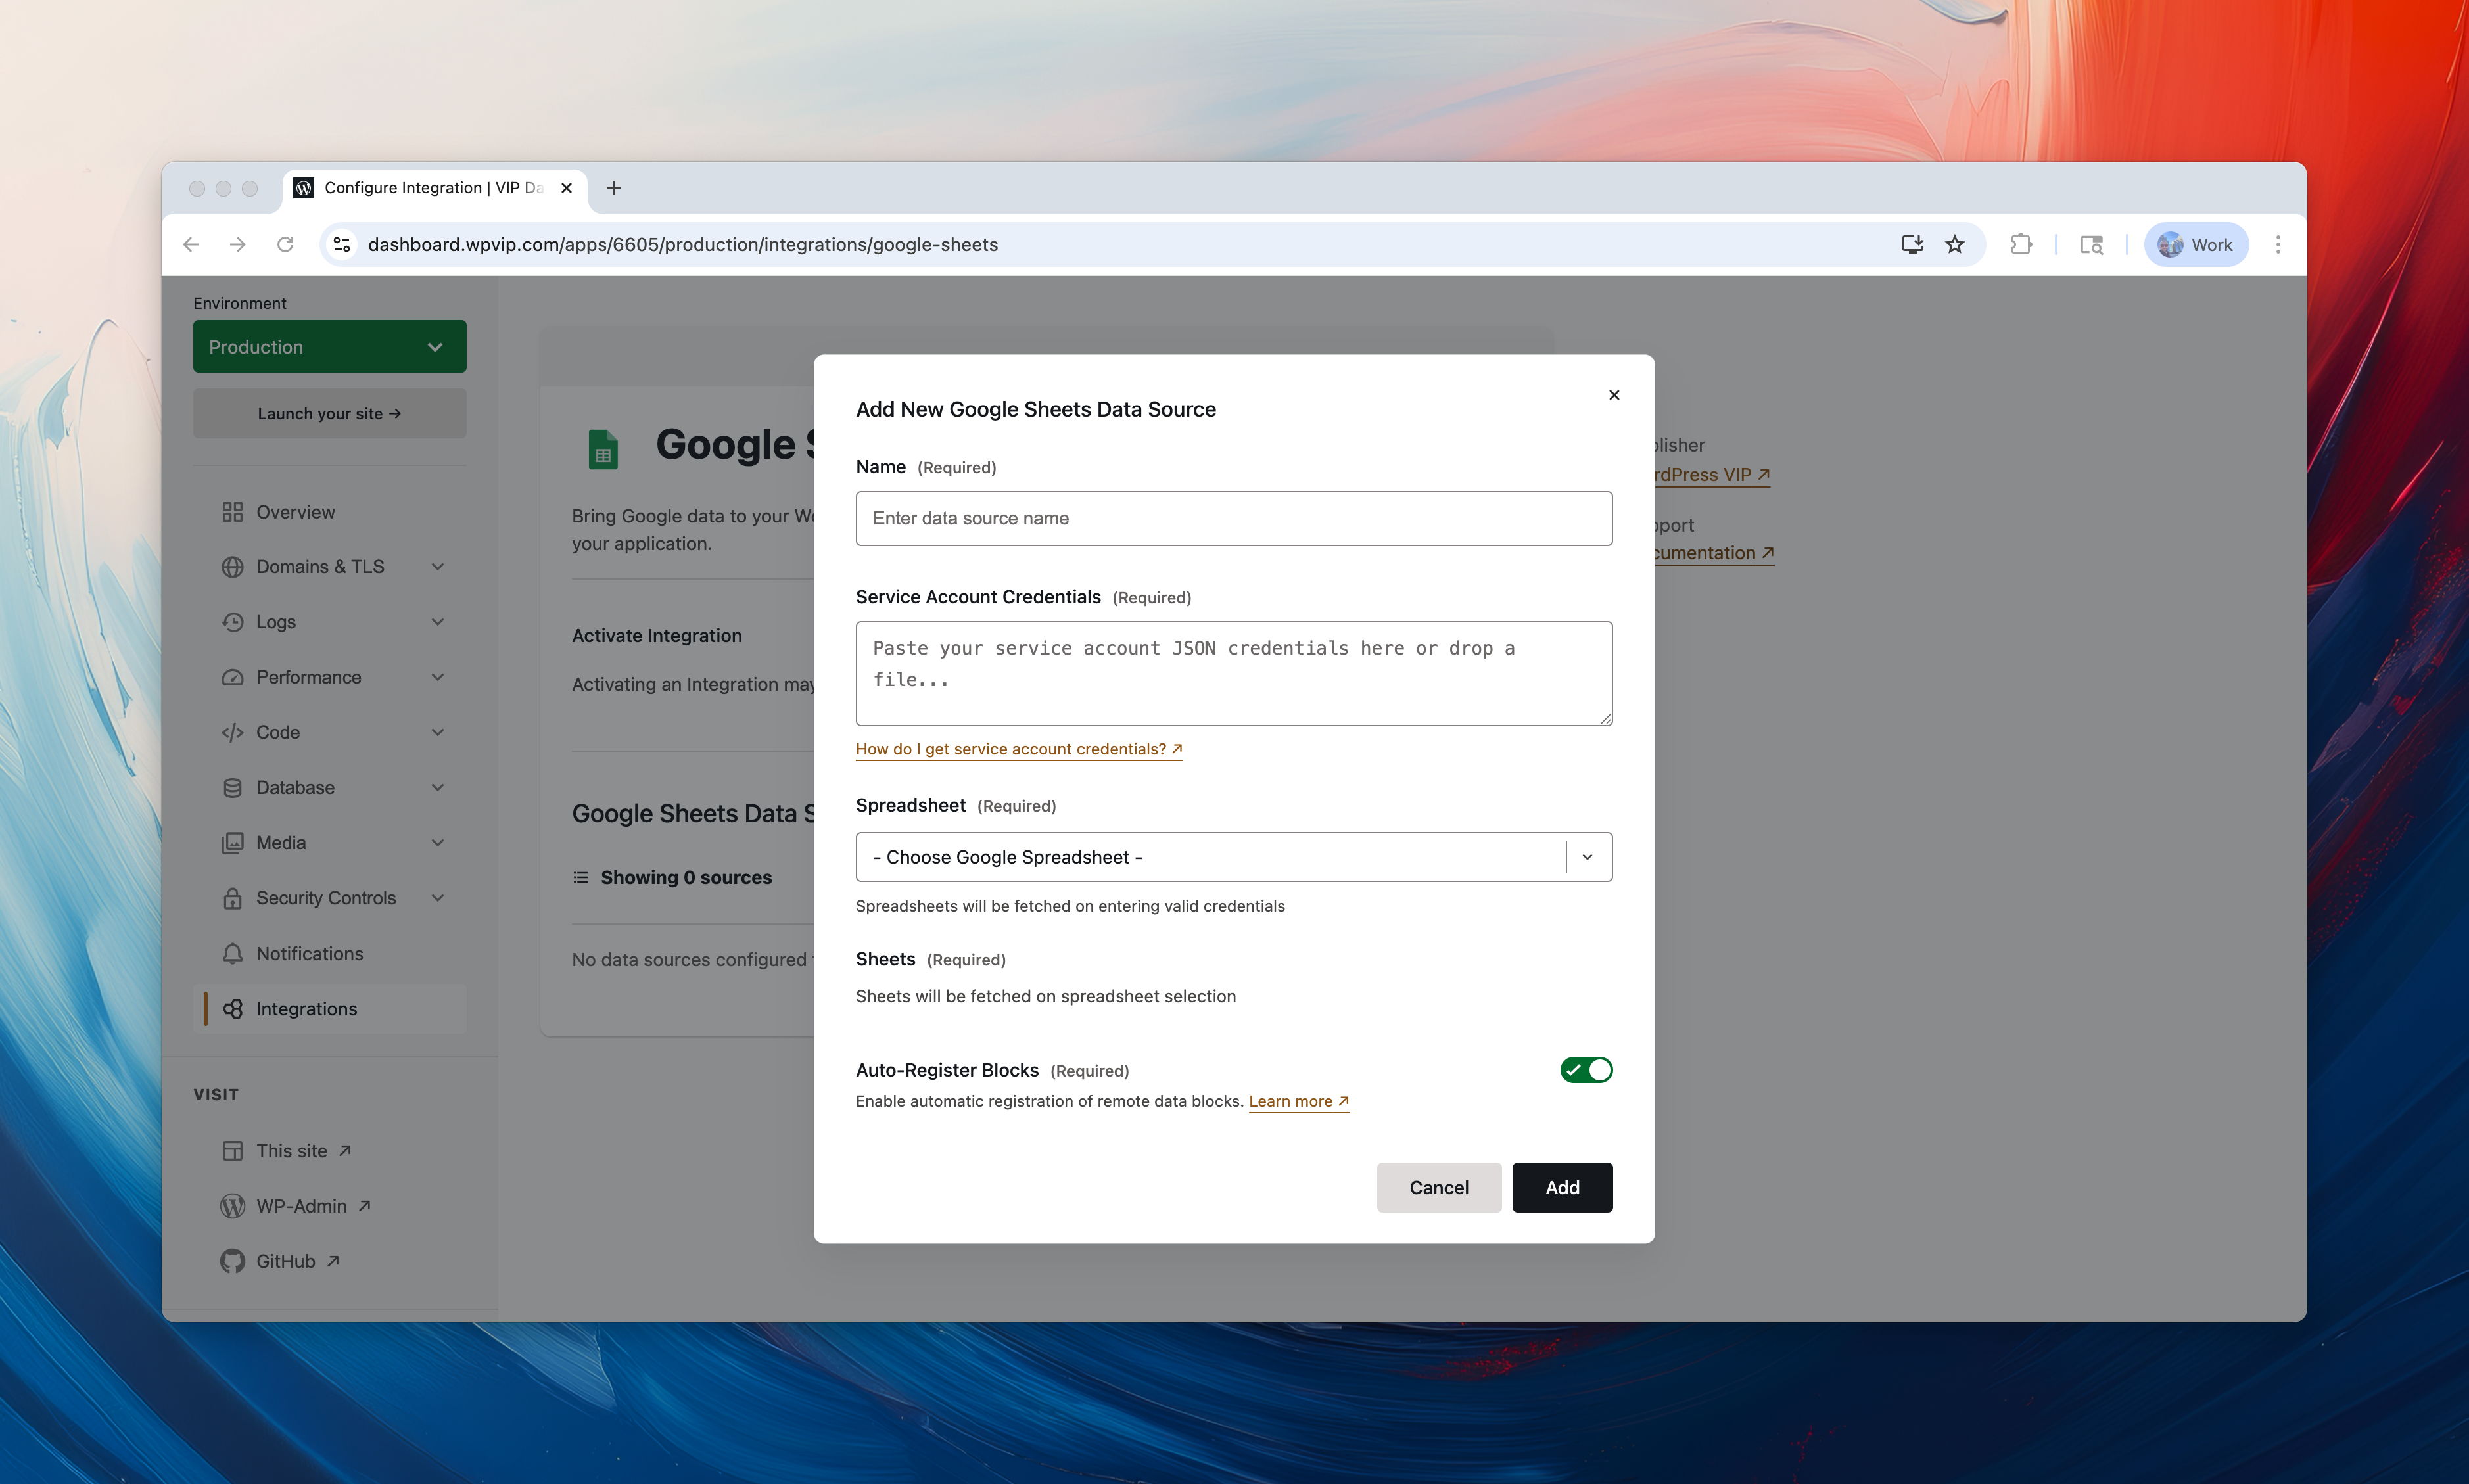Open the Learn more link

1298,1101
